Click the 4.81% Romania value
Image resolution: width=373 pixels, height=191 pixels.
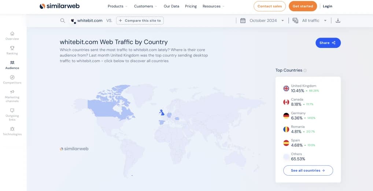296,132
